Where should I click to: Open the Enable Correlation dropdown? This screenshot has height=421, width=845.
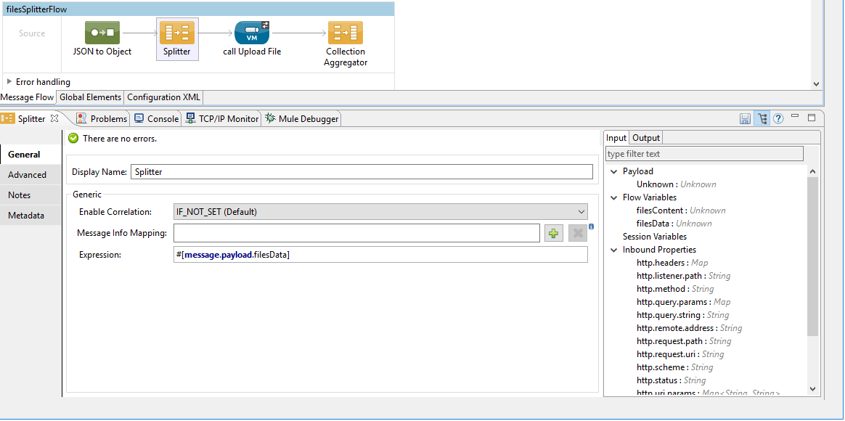click(x=582, y=211)
